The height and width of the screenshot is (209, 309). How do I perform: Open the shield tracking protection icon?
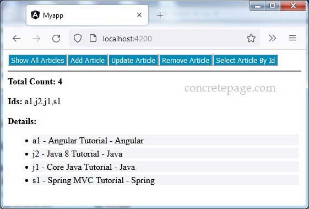[78, 38]
